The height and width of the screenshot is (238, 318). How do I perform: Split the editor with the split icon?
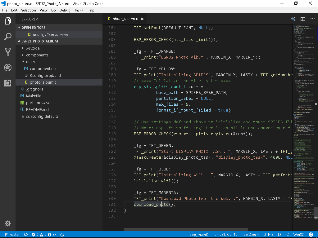302,19
